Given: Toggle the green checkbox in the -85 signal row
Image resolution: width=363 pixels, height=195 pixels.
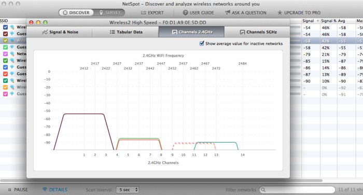Looking at the screenshot, I should 5,61.
